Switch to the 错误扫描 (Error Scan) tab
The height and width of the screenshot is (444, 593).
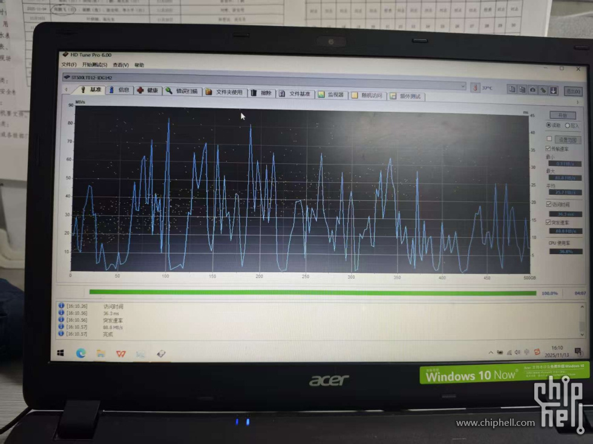coord(182,91)
